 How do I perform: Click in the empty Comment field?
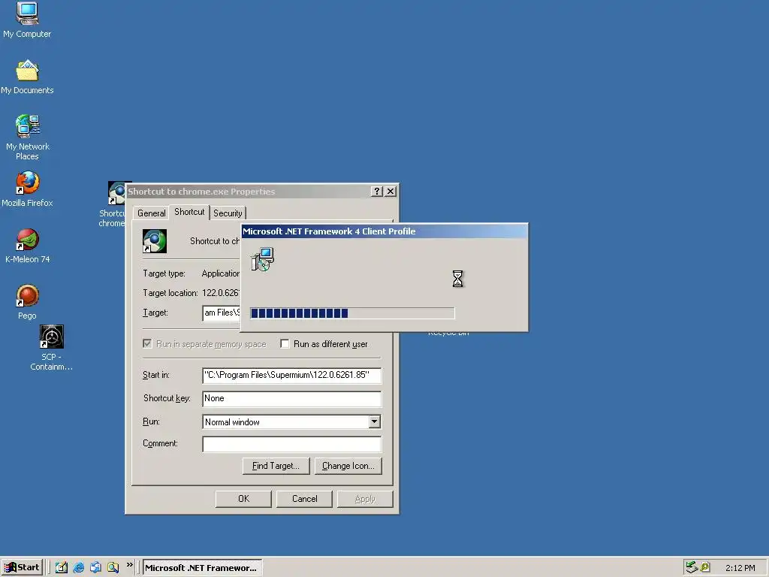coord(292,443)
